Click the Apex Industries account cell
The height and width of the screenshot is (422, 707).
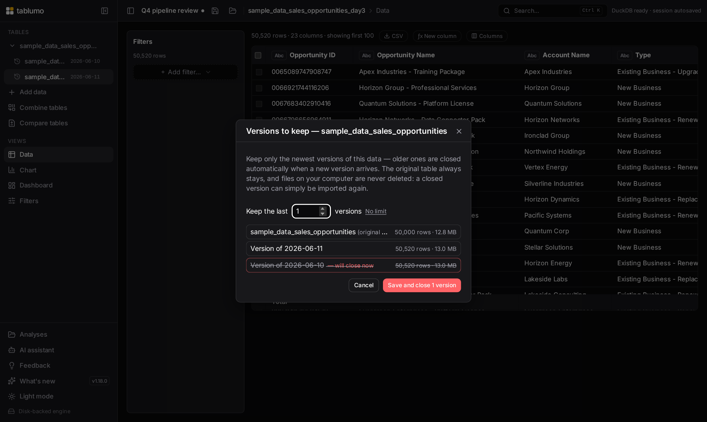[548, 72]
